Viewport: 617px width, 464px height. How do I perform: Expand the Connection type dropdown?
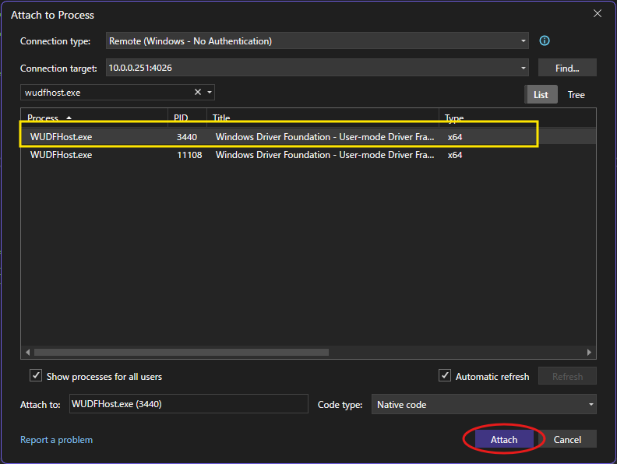coord(524,41)
